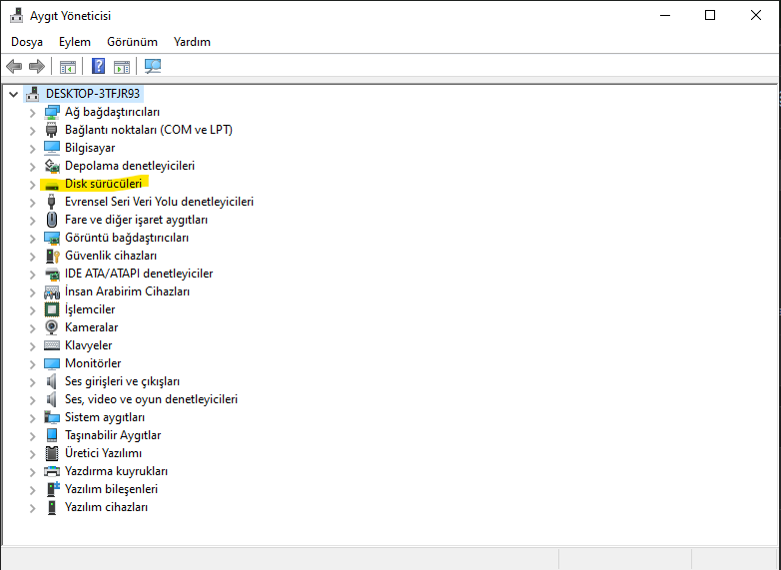The image size is (781, 570).
Task: Expand the Bağlantı noktaları (COM ve LPT) category
Action: (x=32, y=131)
